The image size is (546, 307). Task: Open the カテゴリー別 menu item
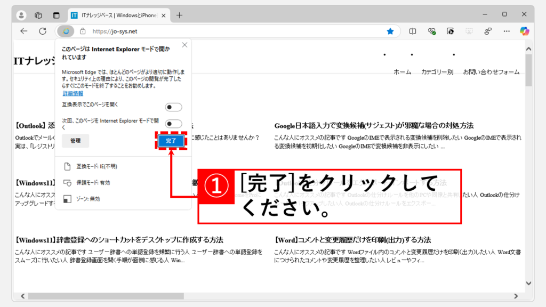[437, 72]
